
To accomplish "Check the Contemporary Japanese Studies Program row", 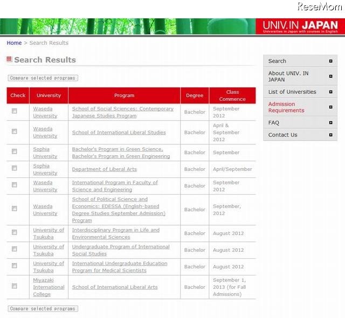I will point(15,111).
